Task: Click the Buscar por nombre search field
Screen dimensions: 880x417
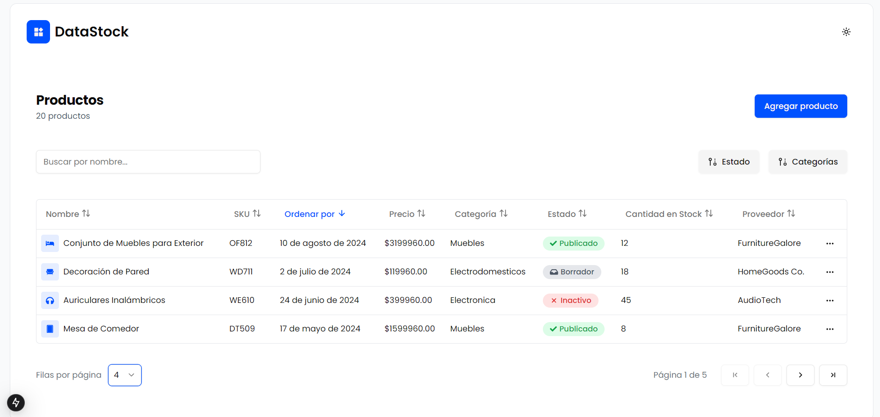Action: click(148, 162)
